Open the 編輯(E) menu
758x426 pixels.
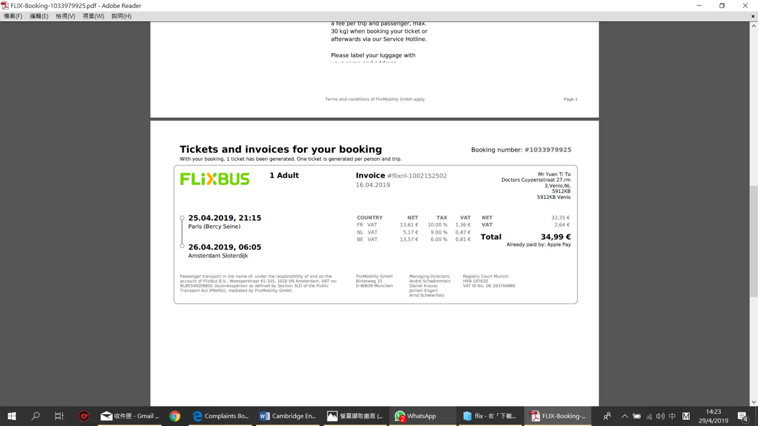39,16
